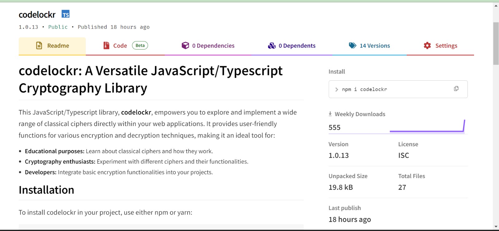Click the bold codelockr word in intro paragraph
499x231 pixels.
coord(136,112)
